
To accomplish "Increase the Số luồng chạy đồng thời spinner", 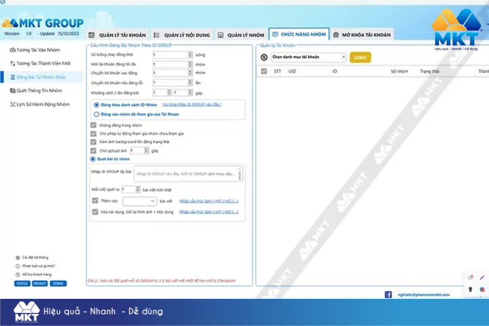I will [190, 53].
